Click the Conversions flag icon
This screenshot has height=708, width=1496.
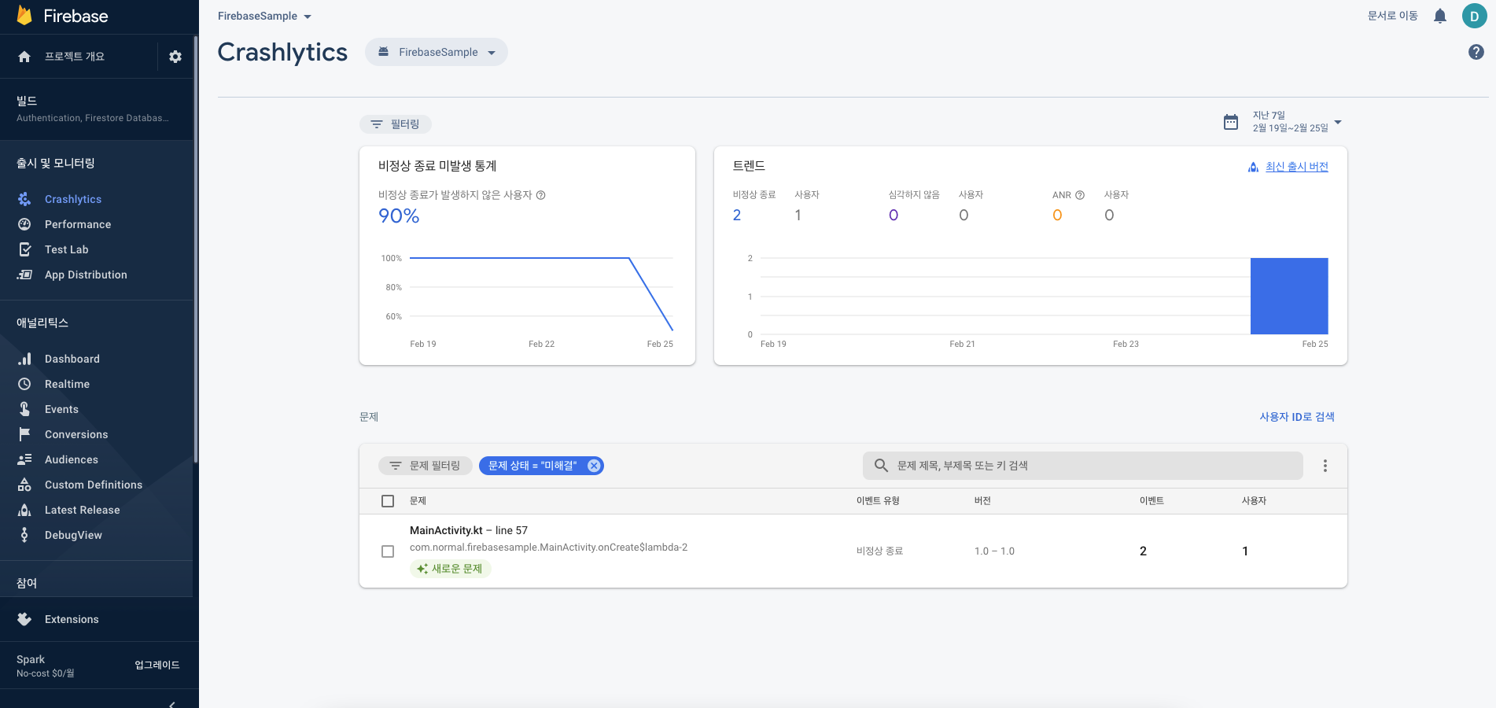[x=24, y=434]
